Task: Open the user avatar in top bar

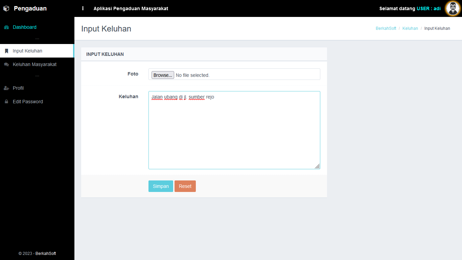Action: click(453, 8)
